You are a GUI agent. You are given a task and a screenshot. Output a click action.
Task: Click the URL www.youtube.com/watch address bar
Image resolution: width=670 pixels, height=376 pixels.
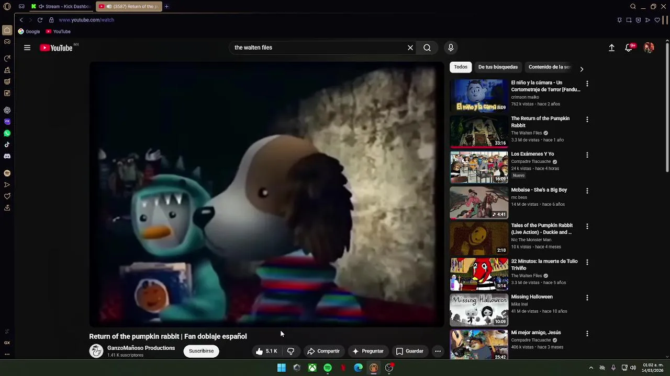86,20
